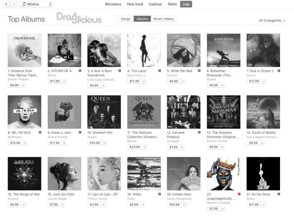Select the Albums chart segment
Screen dimensions: 294x216
pos(142,19)
